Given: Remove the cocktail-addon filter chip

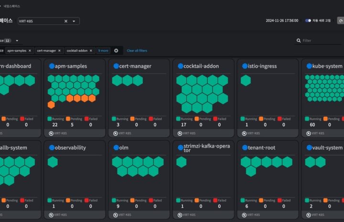Looking at the screenshot, I should pyautogui.click(x=91, y=51).
